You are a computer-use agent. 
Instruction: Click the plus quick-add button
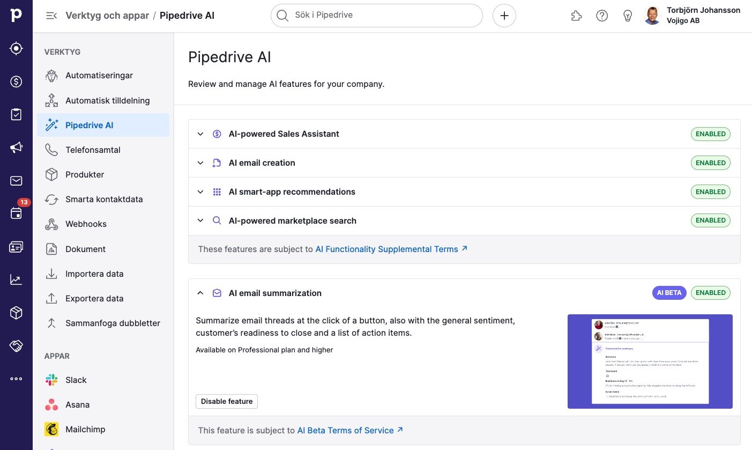pos(504,16)
